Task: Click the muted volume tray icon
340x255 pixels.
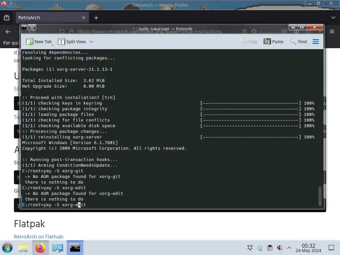Action: click(280, 247)
